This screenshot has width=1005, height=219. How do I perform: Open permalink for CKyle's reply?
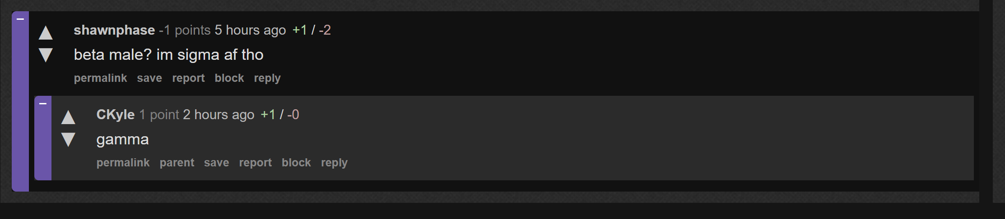[123, 163]
